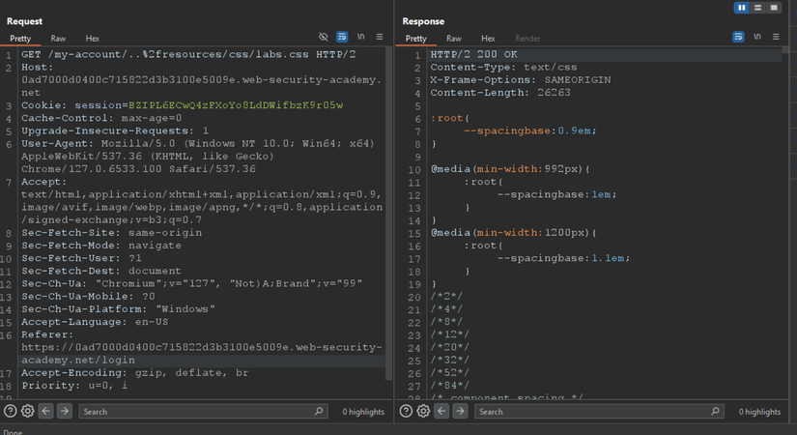Click Sec-Ch-Ua-Platform "Windows" header
The height and width of the screenshot is (435, 797).
coord(118,308)
